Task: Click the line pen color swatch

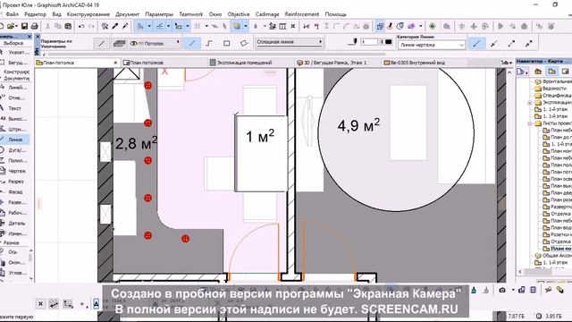Action: tap(389, 42)
